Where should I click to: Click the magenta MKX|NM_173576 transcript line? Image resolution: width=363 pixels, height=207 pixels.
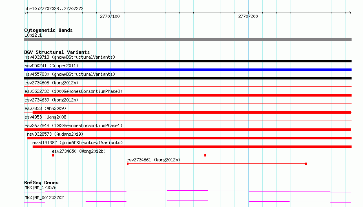pyautogui.click(x=188, y=191)
